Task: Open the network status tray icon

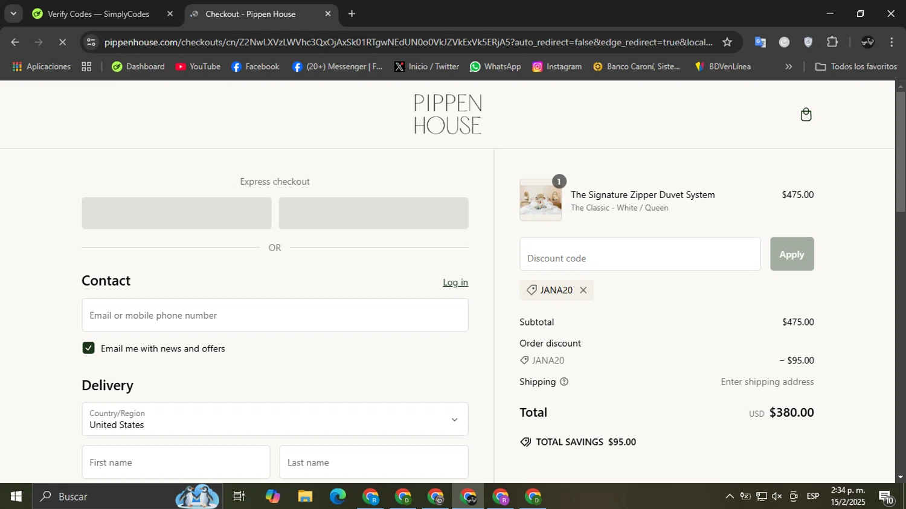Action: (x=761, y=496)
